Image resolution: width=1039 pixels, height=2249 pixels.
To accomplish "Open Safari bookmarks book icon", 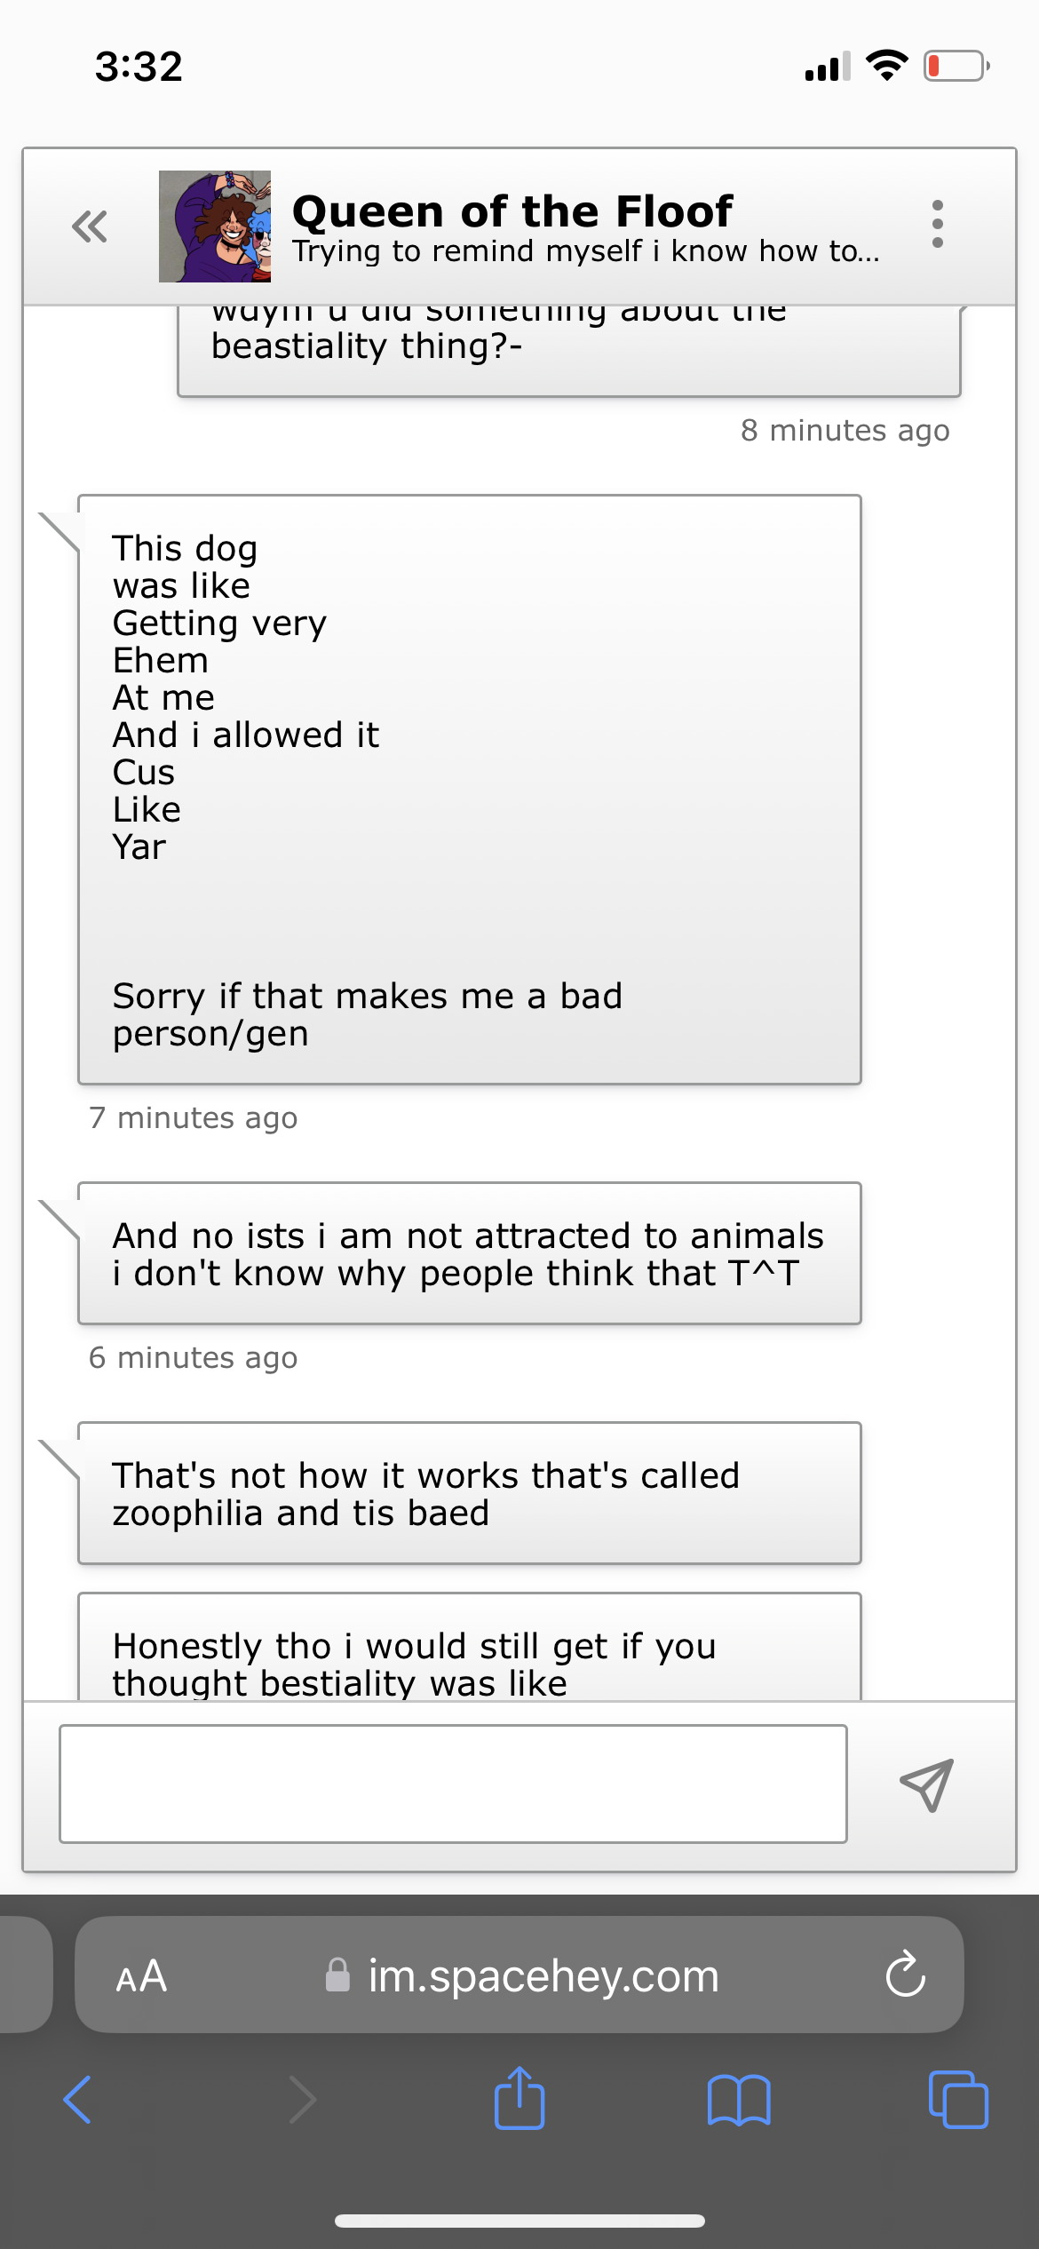I will pos(739,2100).
